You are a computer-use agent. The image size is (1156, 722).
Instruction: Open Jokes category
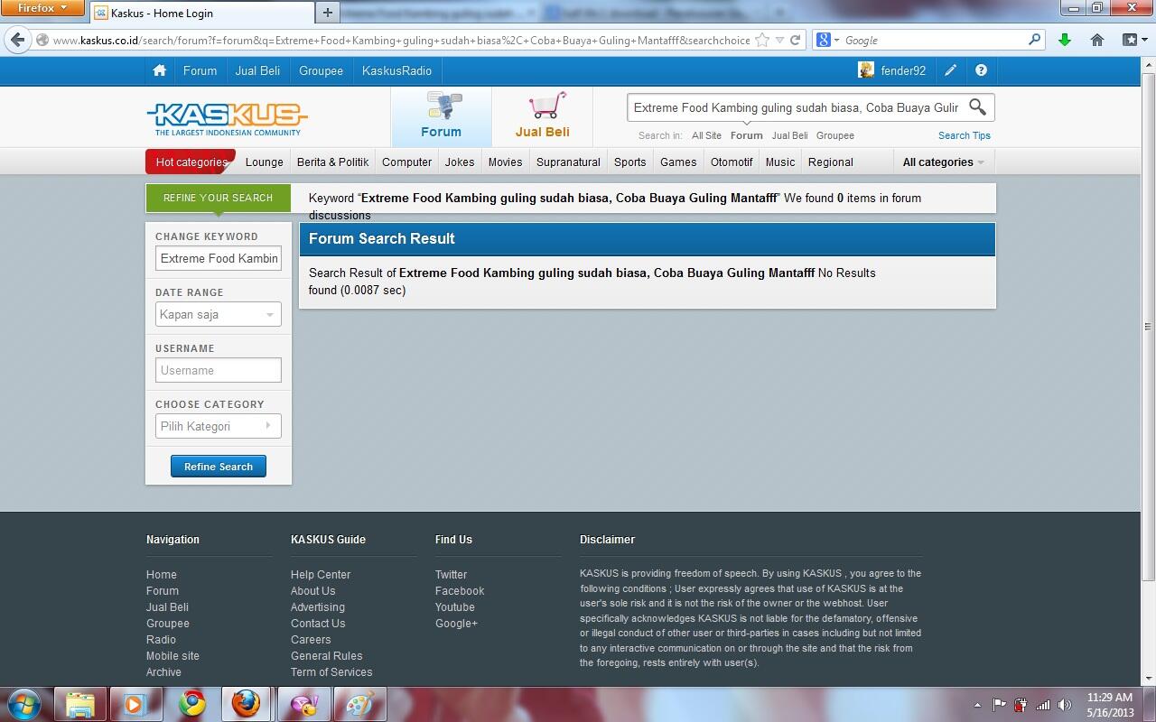pyautogui.click(x=460, y=162)
